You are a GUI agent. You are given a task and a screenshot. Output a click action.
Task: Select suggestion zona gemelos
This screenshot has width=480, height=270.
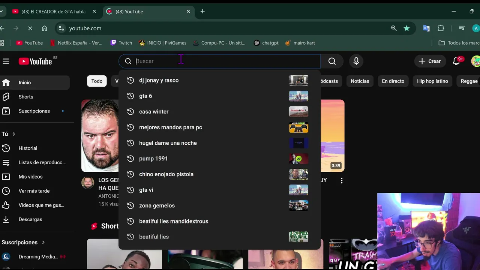pos(220,205)
